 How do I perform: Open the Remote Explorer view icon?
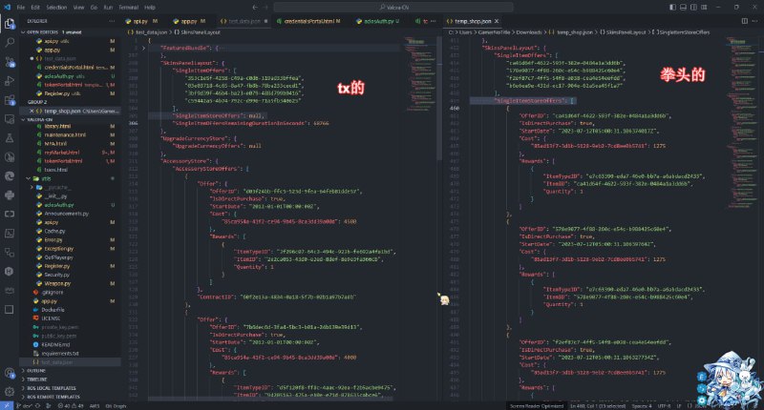tap(10, 118)
